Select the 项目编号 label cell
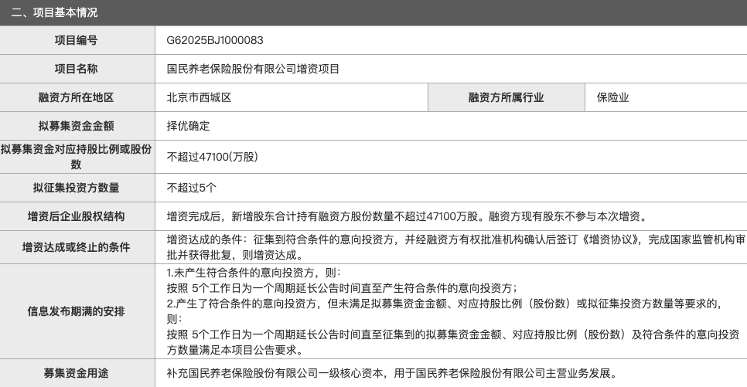Viewport: 747px width, 387px height. click(x=77, y=40)
